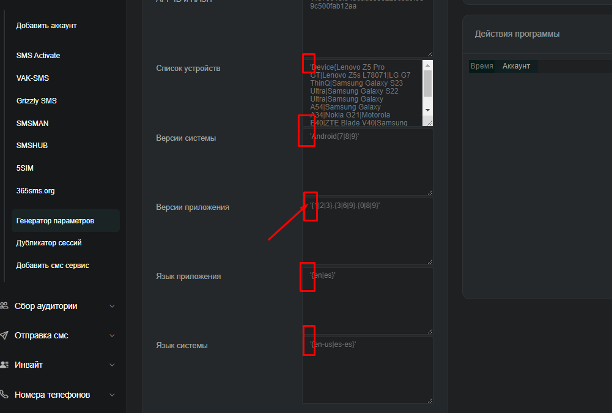612x413 pixels.
Task: Click the device list scrollbar thumb
Action: pyautogui.click(x=427, y=83)
